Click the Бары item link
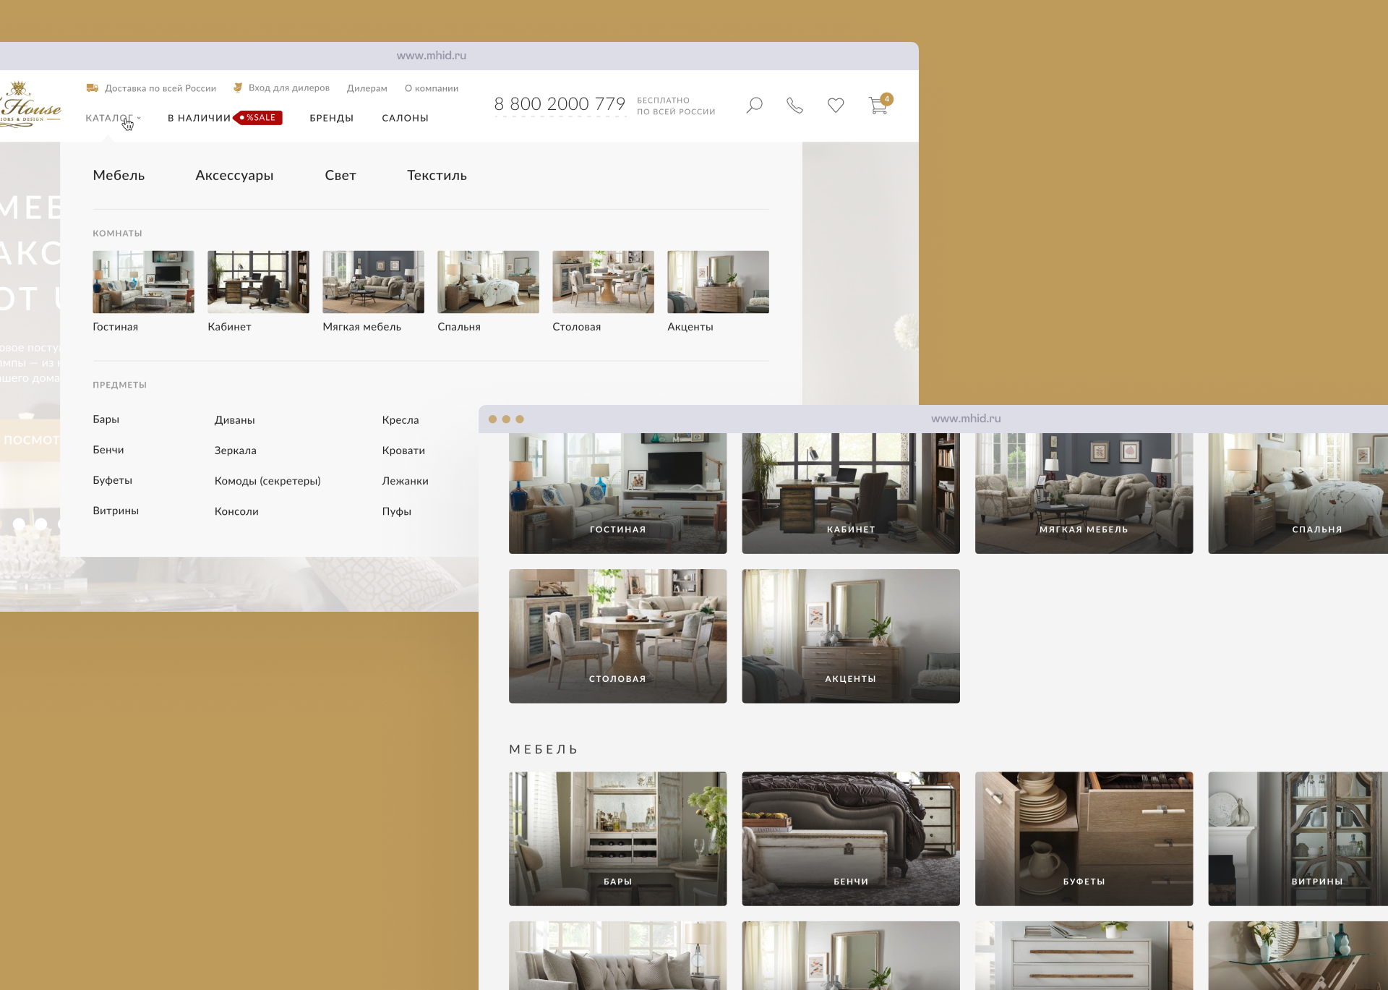This screenshot has width=1388, height=990. coord(106,419)
